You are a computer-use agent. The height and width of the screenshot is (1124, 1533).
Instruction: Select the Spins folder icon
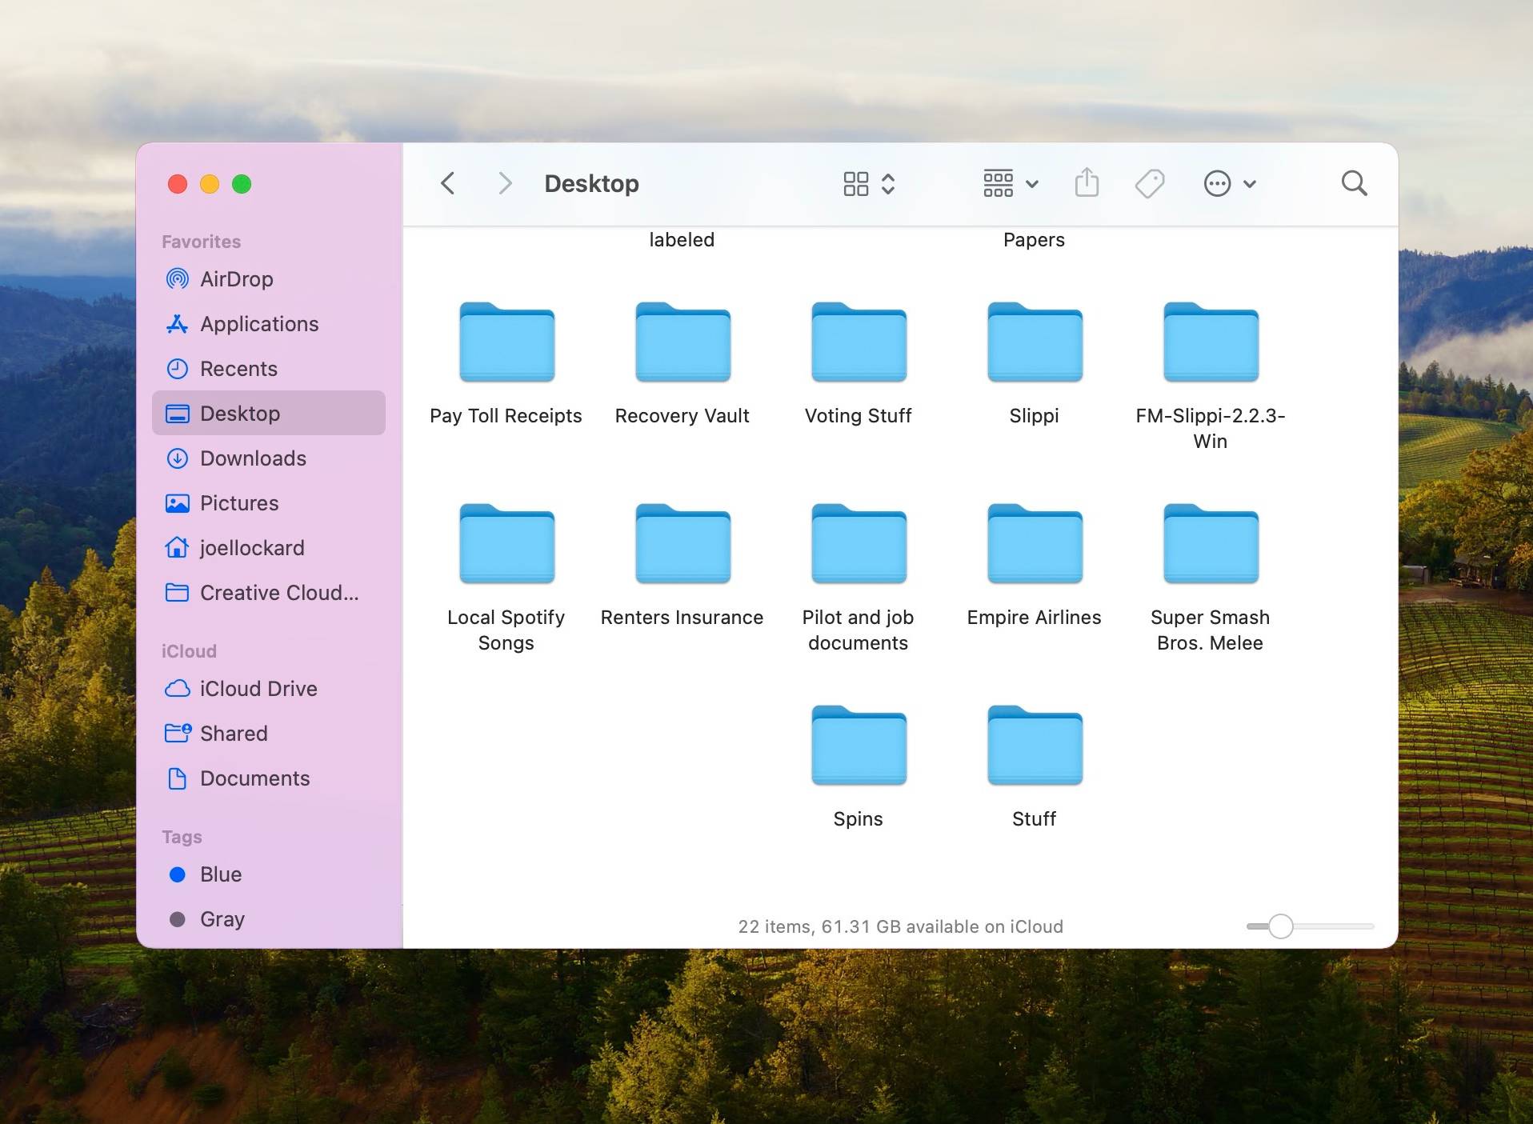pos(859,746)
